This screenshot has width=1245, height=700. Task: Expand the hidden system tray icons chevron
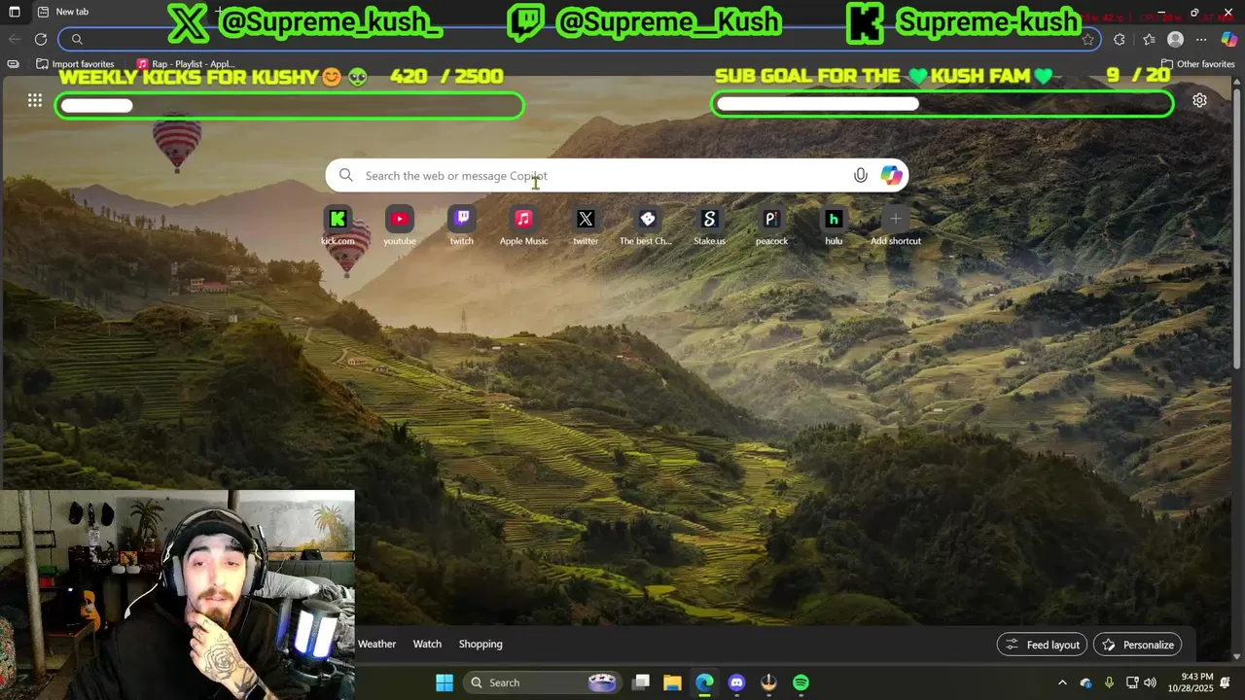tap(1062, 682)
